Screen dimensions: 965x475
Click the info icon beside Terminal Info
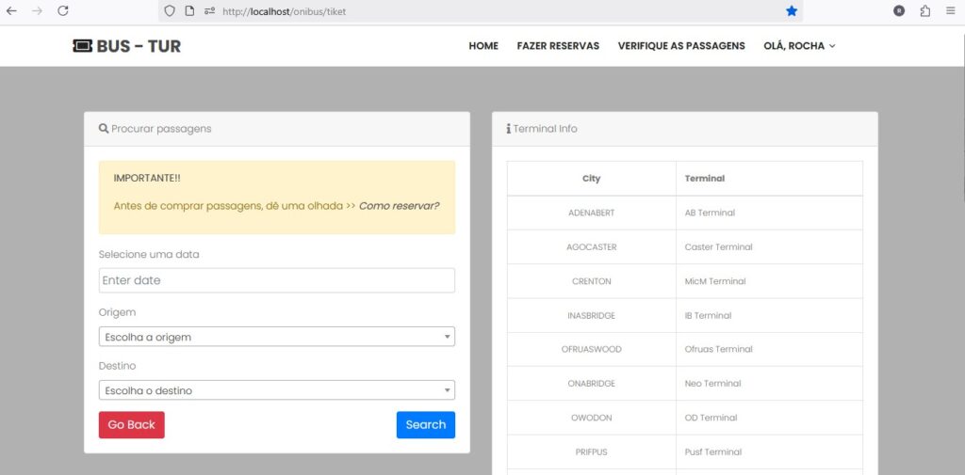508,129
